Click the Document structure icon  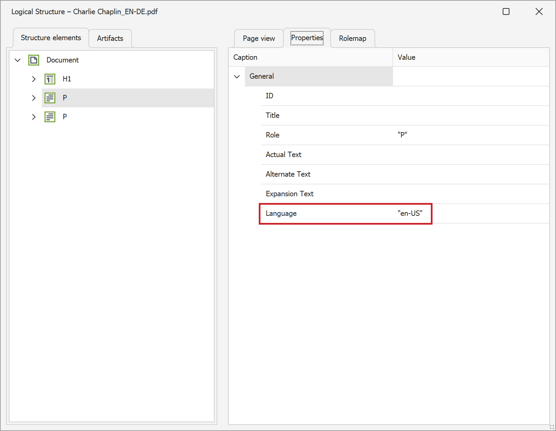(34, 60)
